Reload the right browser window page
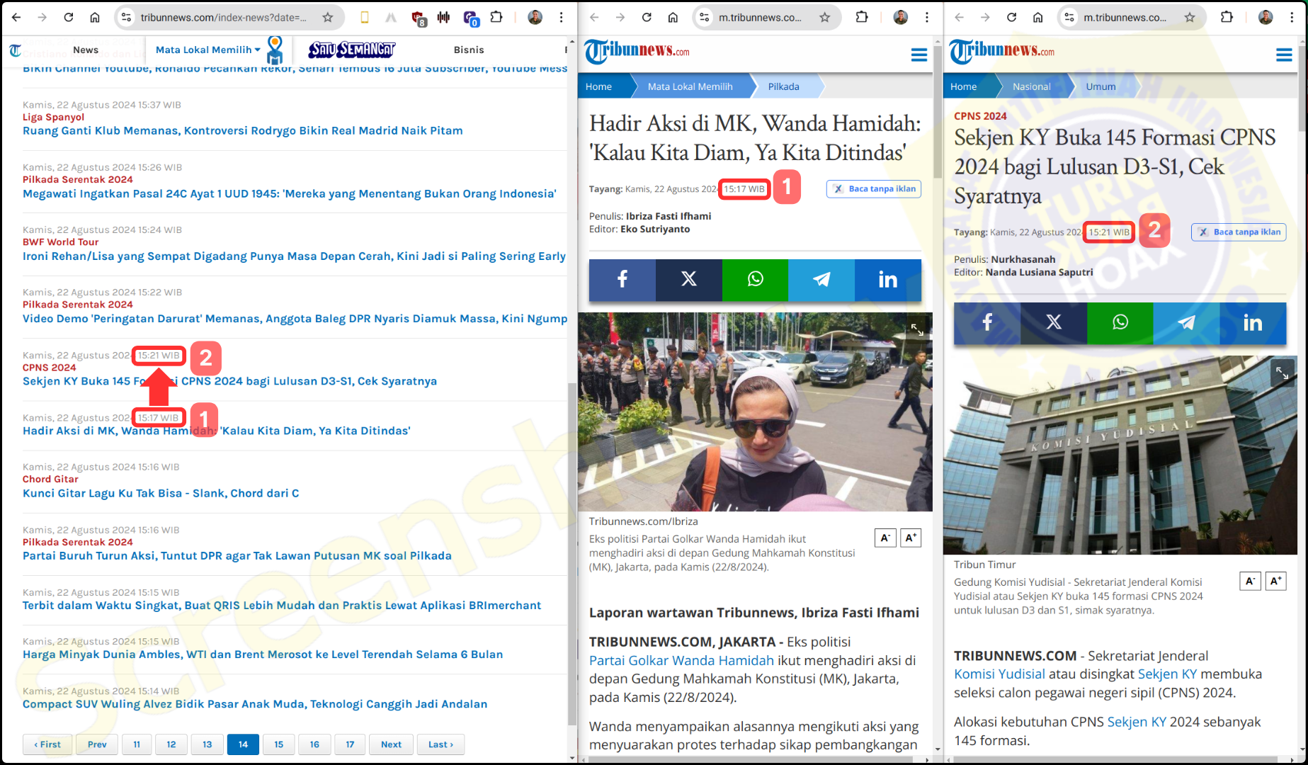1308x765 pixels. tap(1011, 17)
